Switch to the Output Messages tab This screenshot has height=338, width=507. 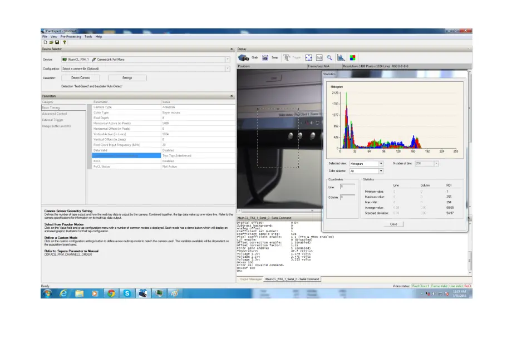click(x=251, y=278)
